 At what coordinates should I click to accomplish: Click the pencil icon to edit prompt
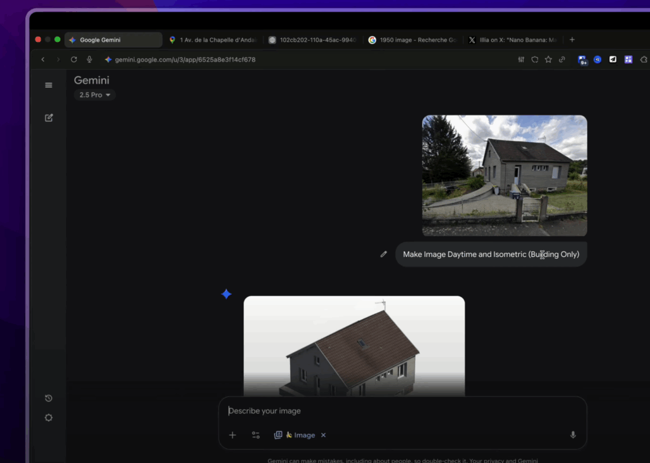pos(383,254)
